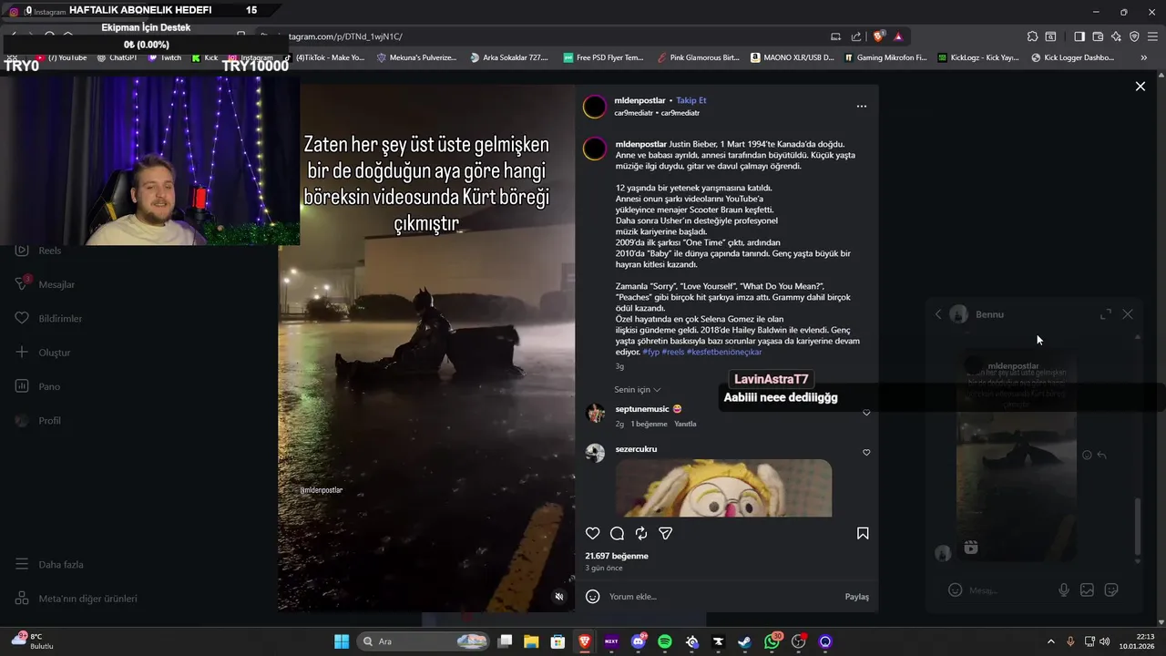
Task: Record voice message with microphone icon
Action: pos(1063,589)
